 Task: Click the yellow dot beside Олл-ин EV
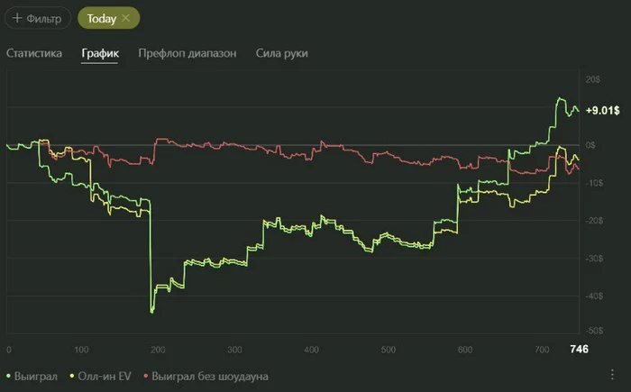tap(71, 376)
